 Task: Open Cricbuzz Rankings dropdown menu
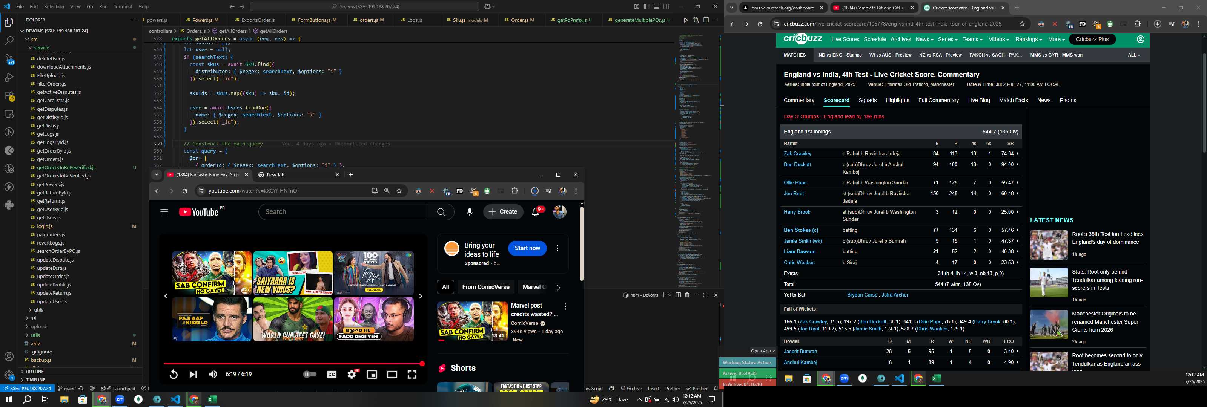pyautogui.click(x=1029, y=39)
